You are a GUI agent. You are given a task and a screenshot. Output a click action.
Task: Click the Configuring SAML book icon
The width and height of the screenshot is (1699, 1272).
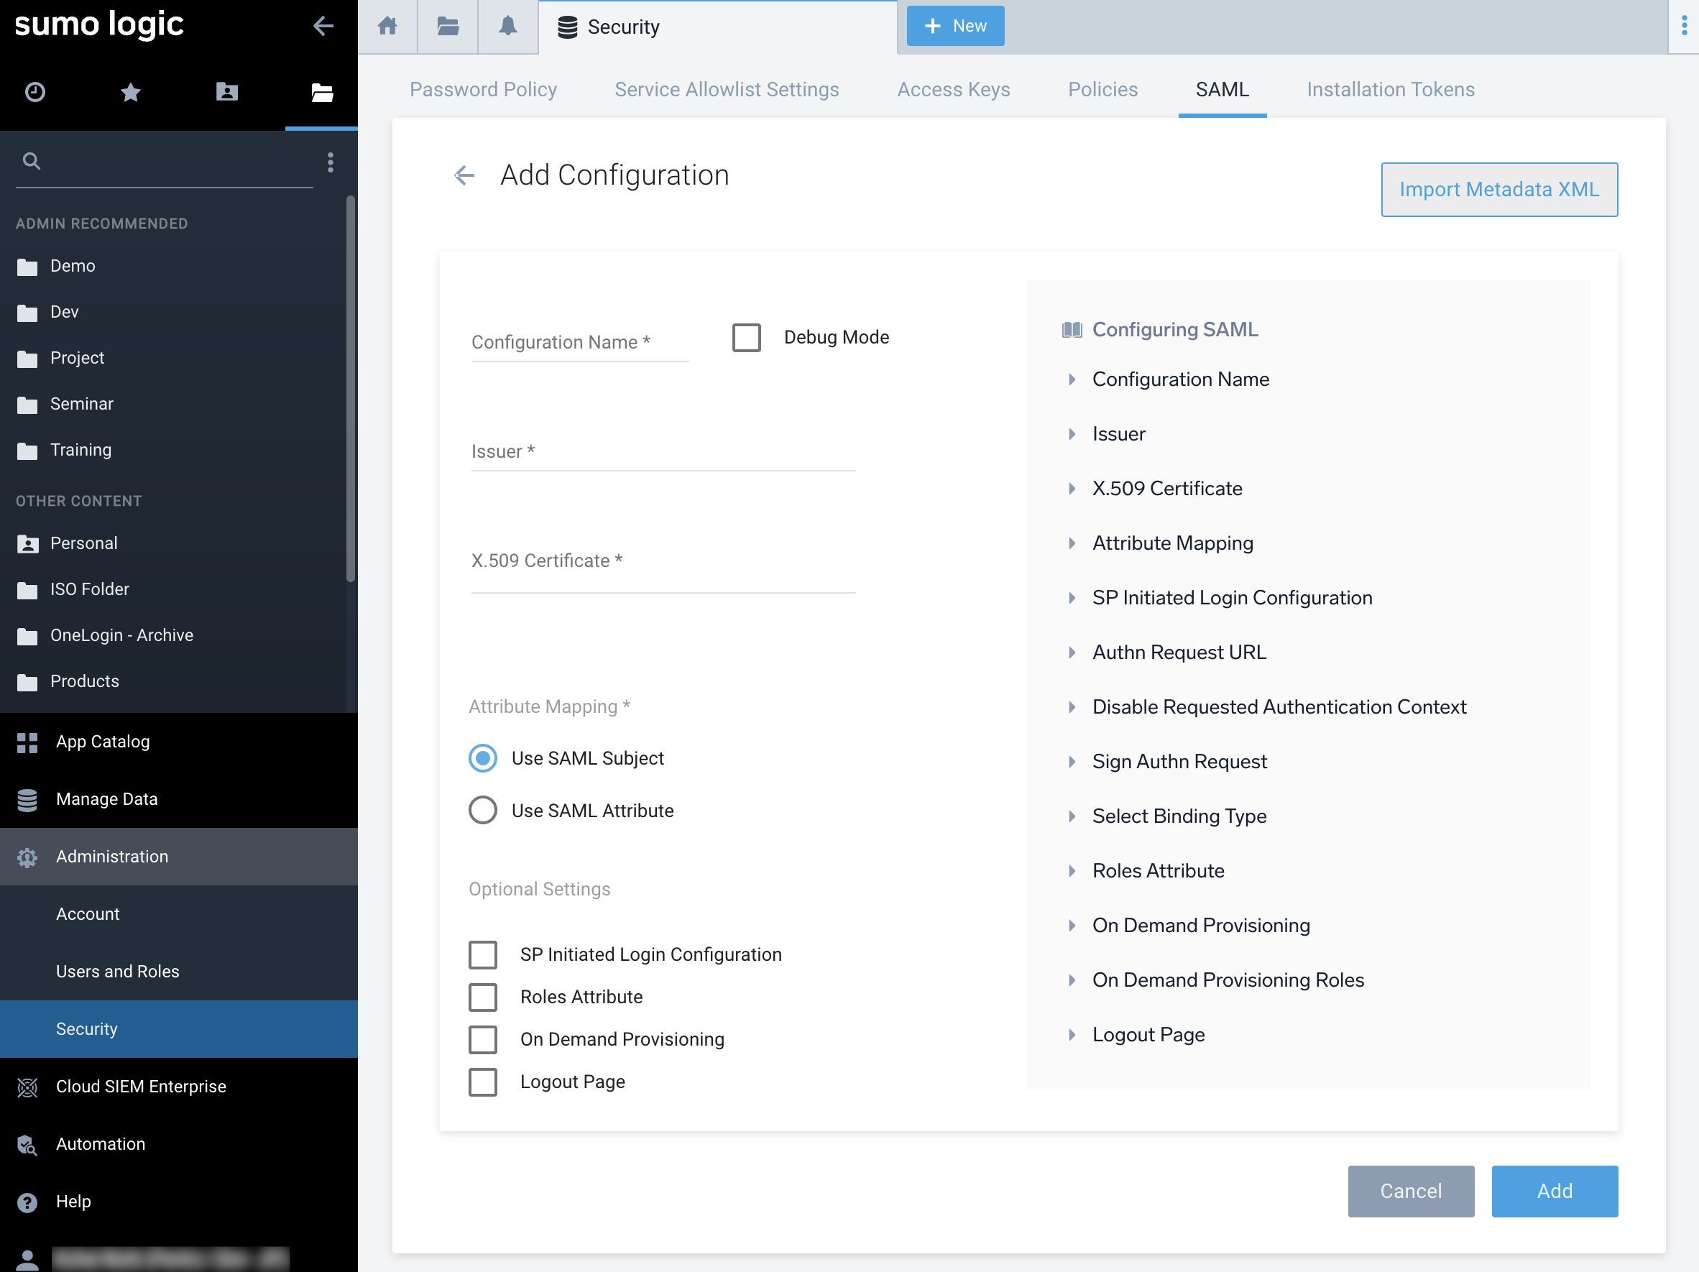[x=1072, y=330]
